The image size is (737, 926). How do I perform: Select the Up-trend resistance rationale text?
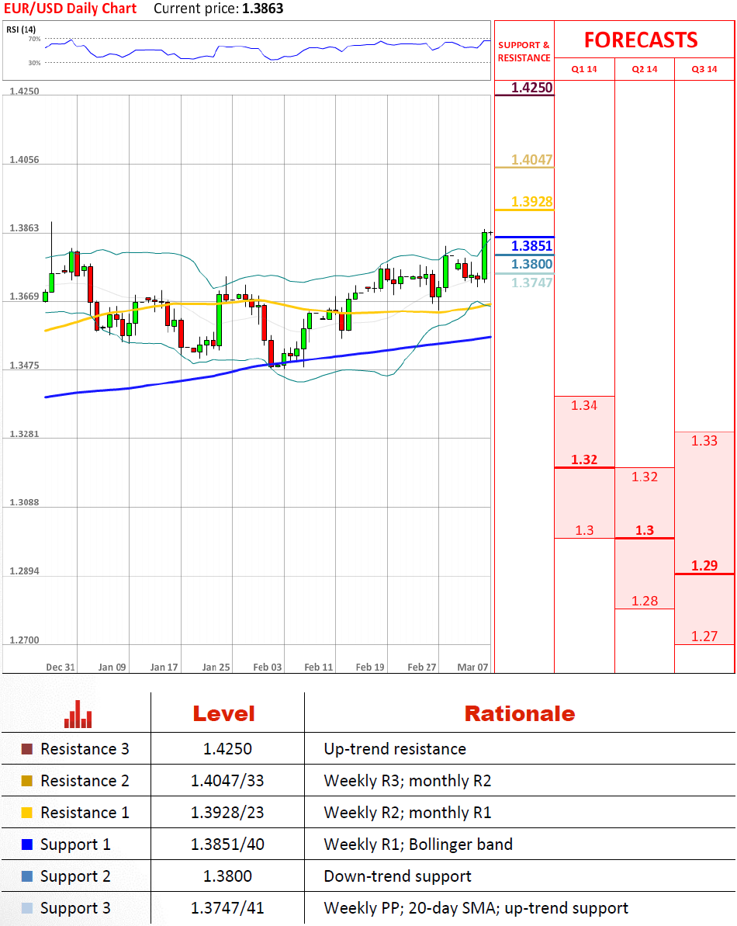tap(395, 749)
